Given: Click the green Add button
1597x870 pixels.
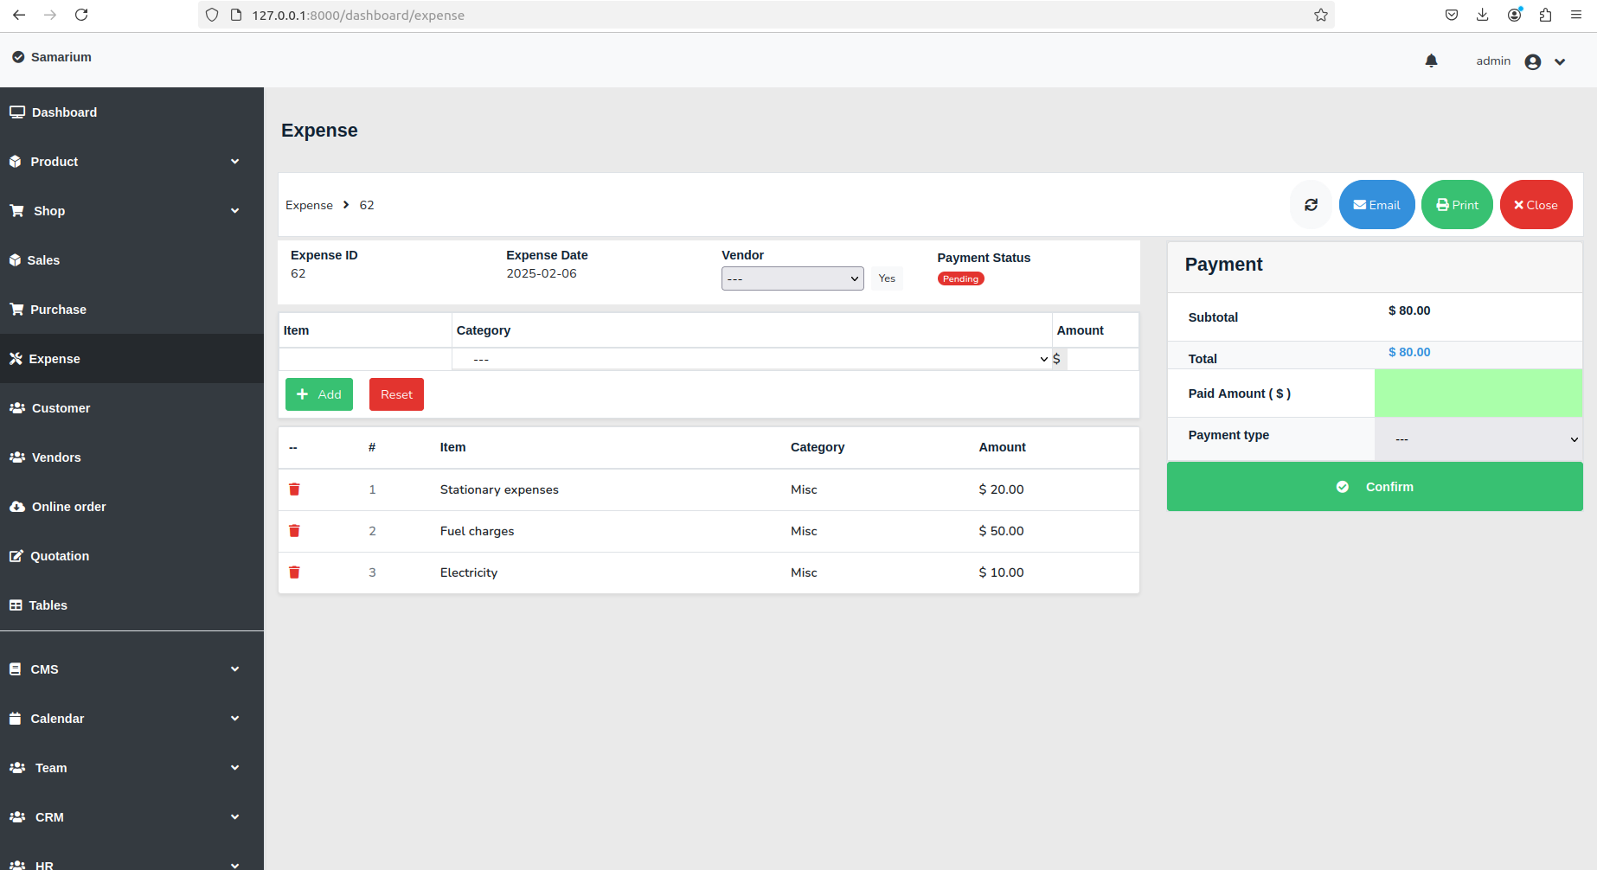Looking at the screenshot, I should pos(319,394).
